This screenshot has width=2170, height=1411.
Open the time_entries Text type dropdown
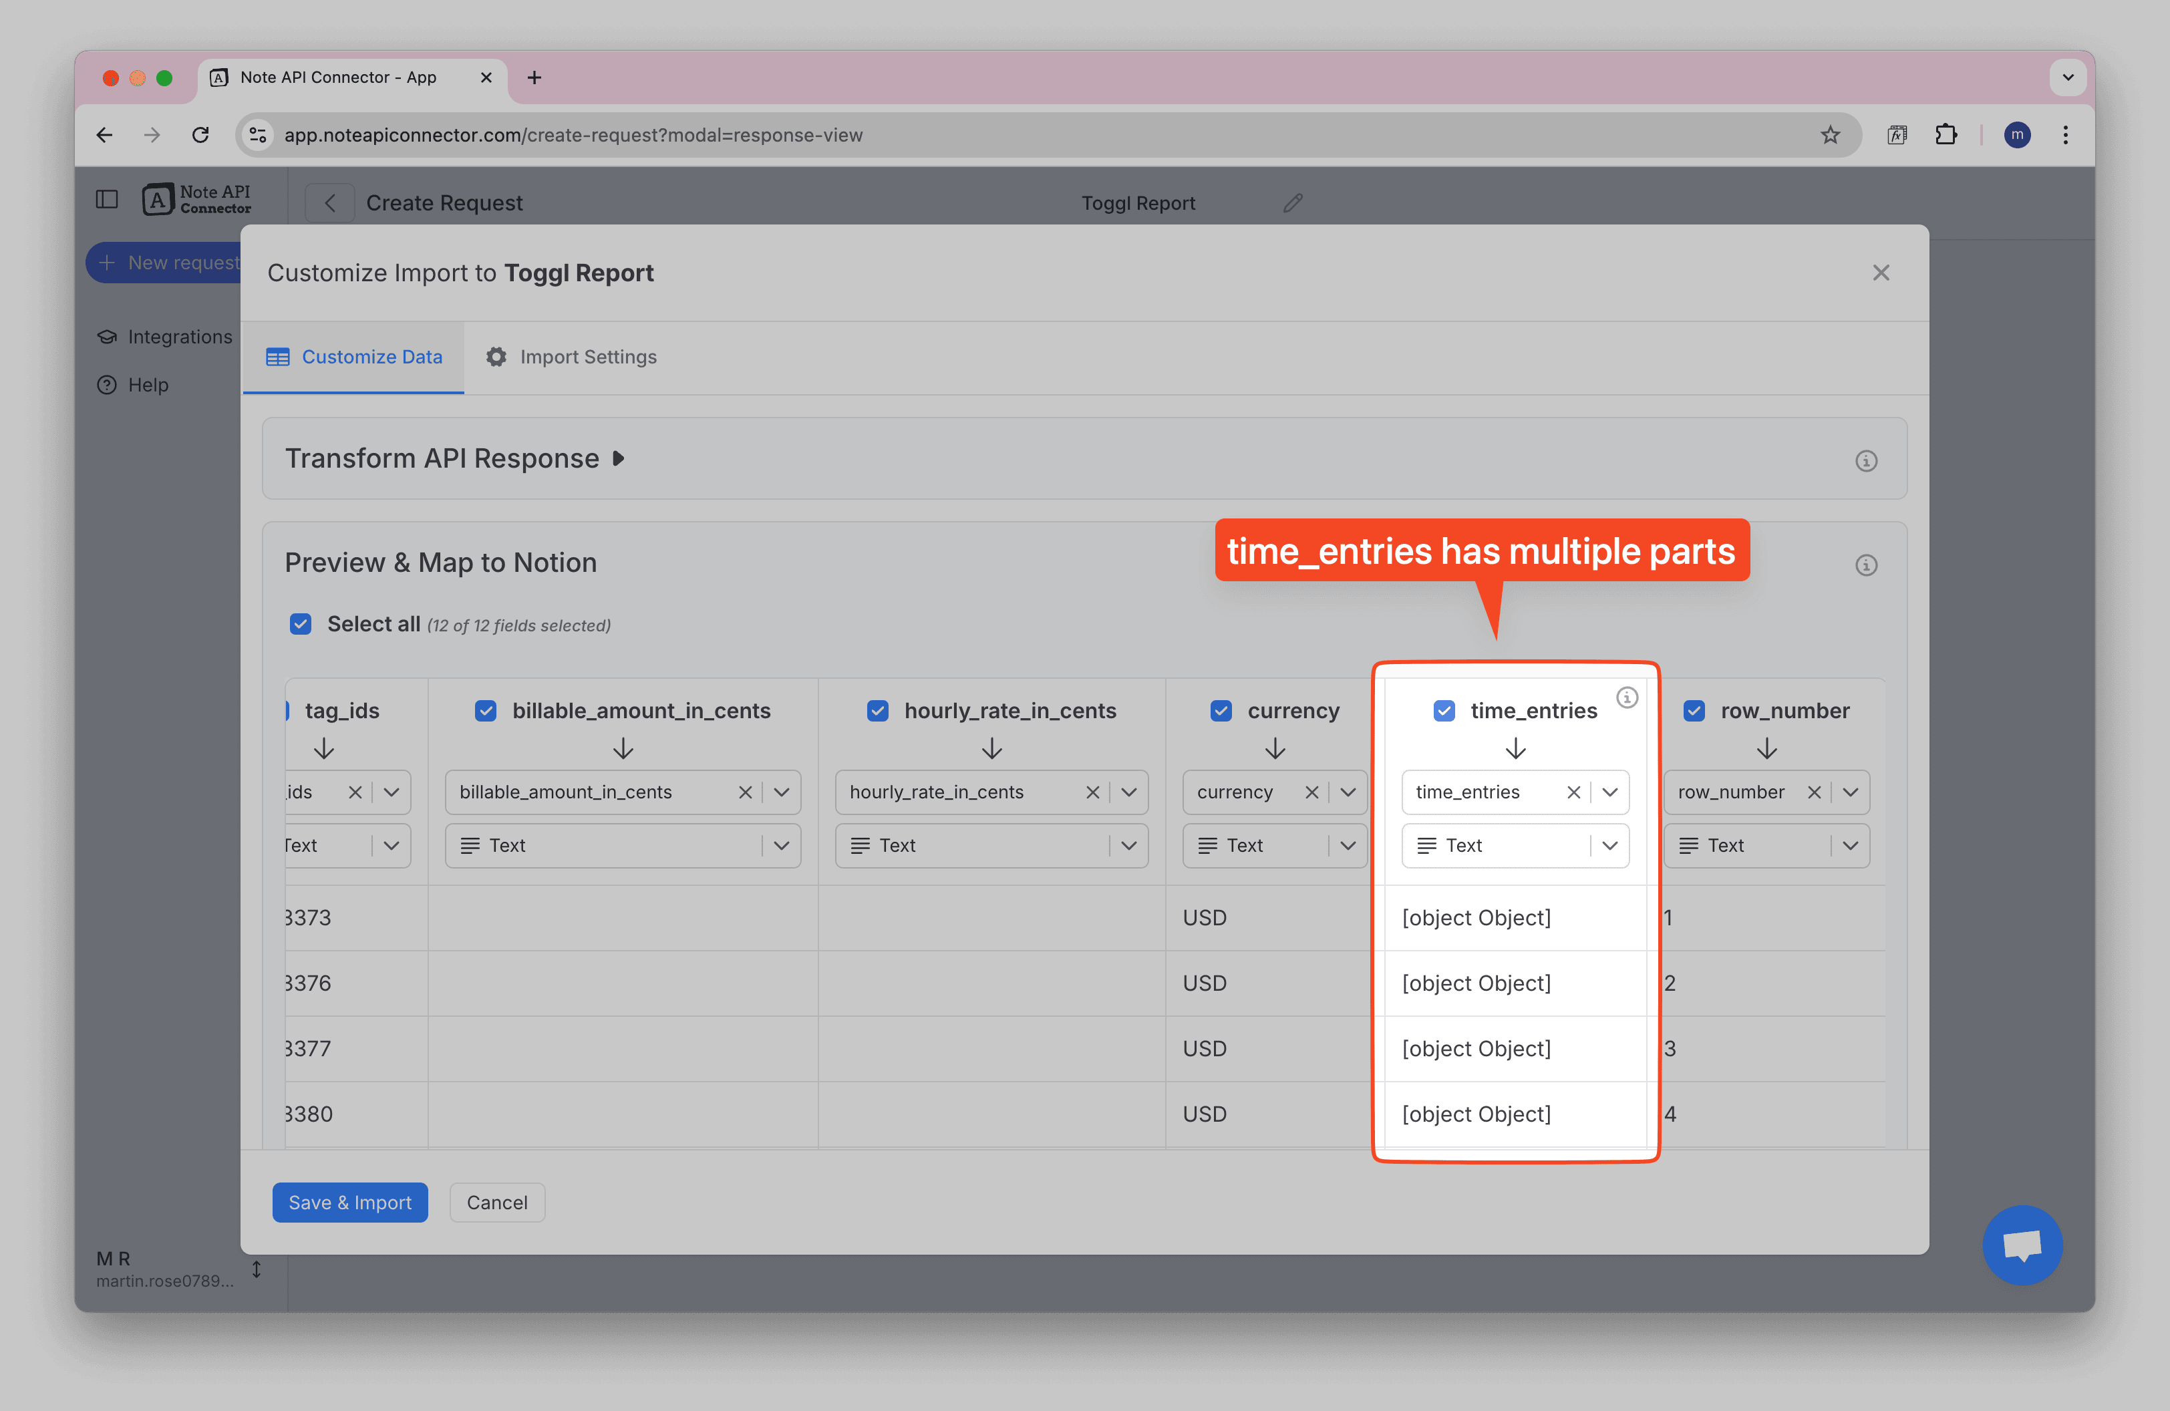1609,846
